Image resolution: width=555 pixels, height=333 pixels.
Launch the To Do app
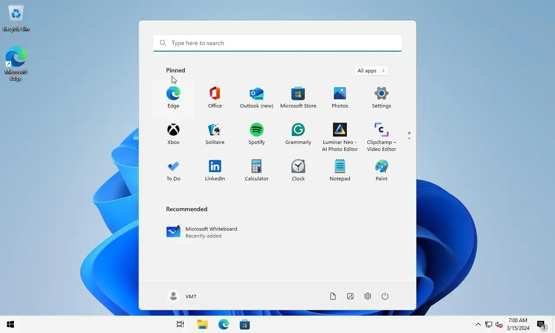click(x=173, y=171)
